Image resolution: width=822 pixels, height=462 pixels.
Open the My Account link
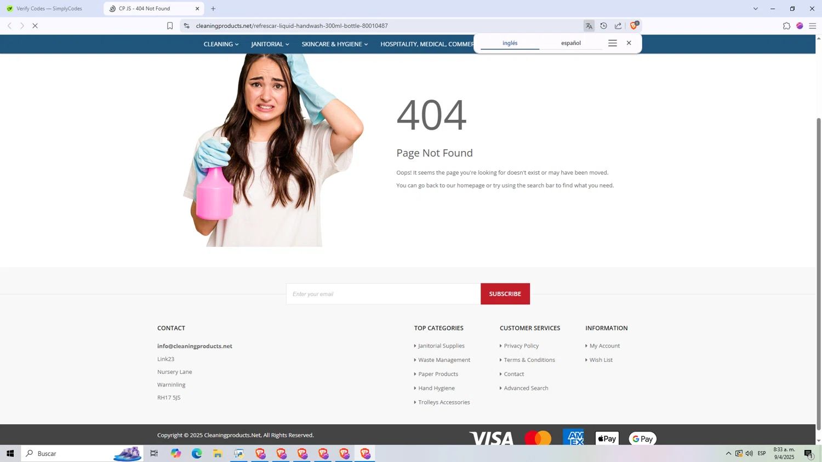click(x=604, y=346)
